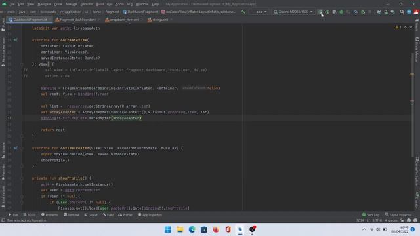Click the SDK Manager toolbar icon
420x236 pixels.
point(392,12)
